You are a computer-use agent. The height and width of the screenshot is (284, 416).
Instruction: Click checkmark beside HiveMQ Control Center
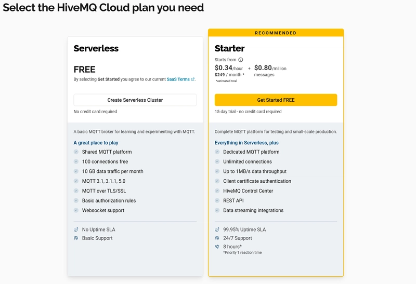point(217,191)
